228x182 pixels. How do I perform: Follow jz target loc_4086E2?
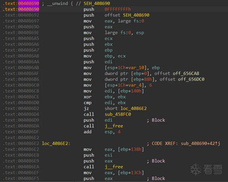pos(134,108)
